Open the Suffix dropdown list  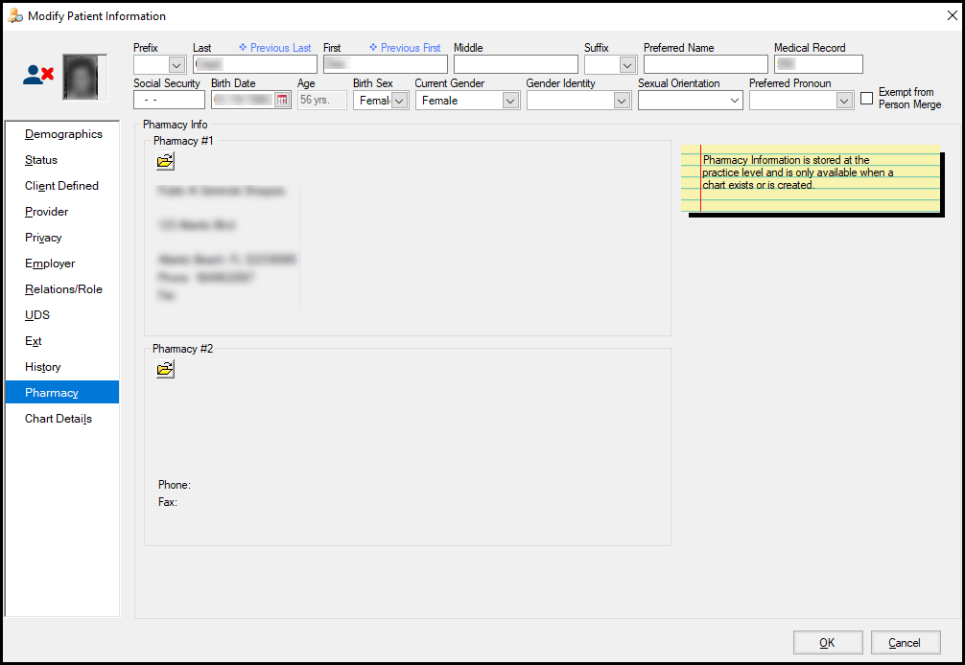pyautogui.click(x=627, y=65)
